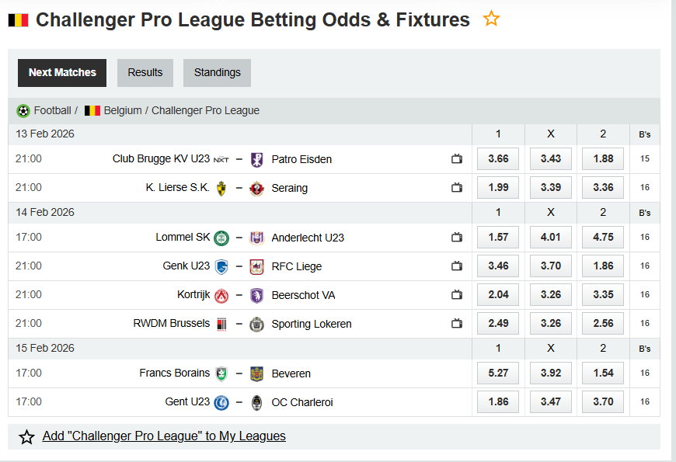The image size is (676, 462).
Task: Click the Kortrijk club logo
Action: [221, 294]
